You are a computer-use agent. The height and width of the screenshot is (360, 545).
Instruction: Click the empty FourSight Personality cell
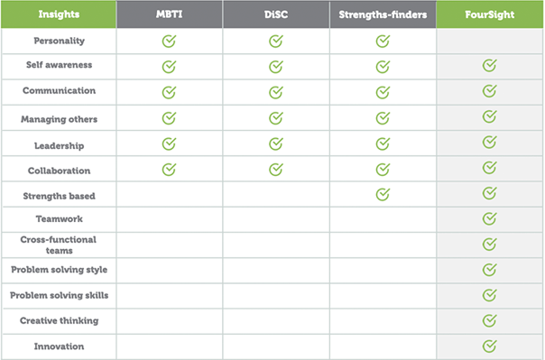(490, 41)
